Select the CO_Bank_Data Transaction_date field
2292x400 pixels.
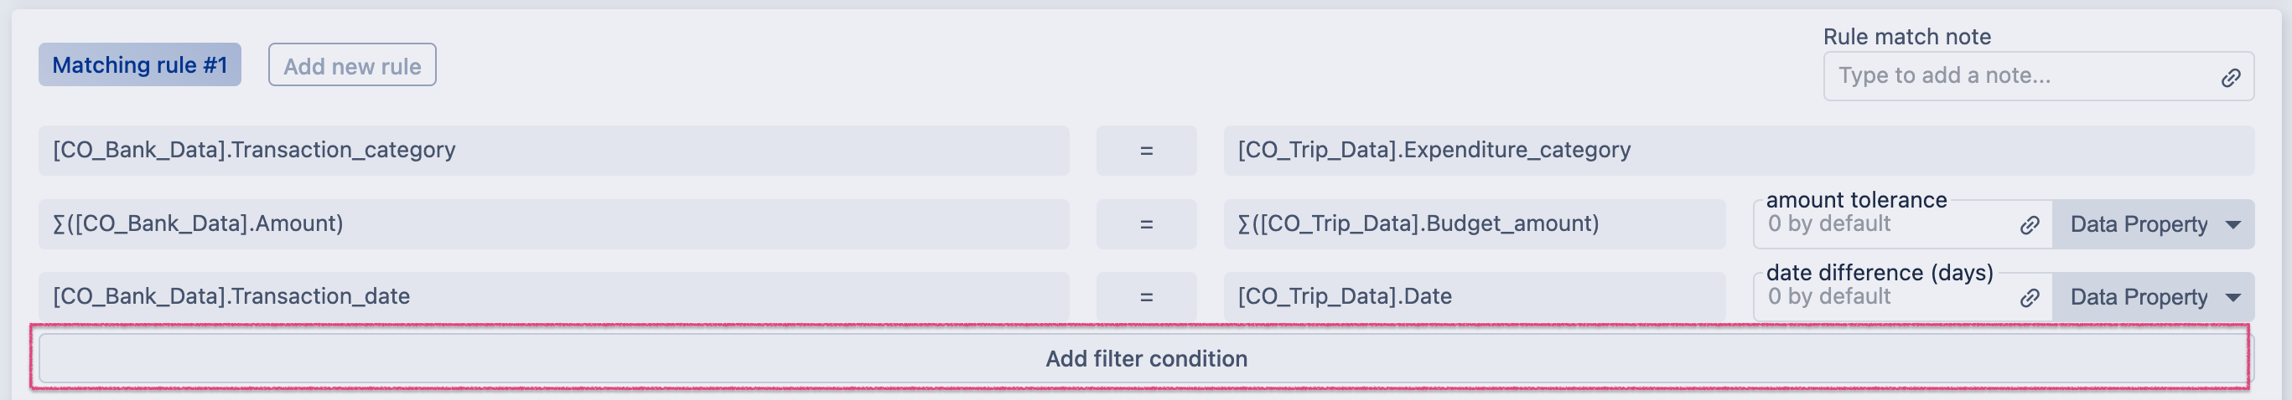pyautogui.click(x=552, y=297)
